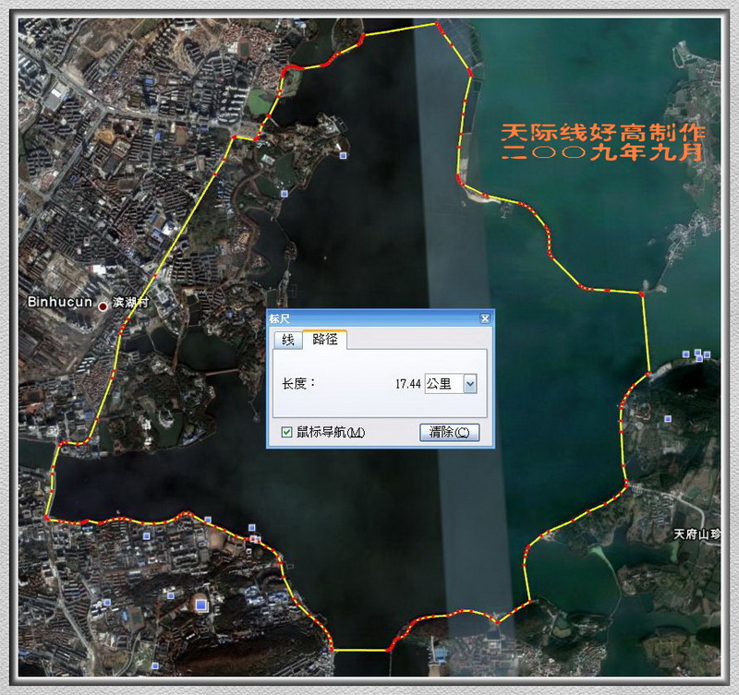This screenshot has width=739, height=695.
Task: Close the 标尺 ruler dialog
Action: (x=484, y=318)
